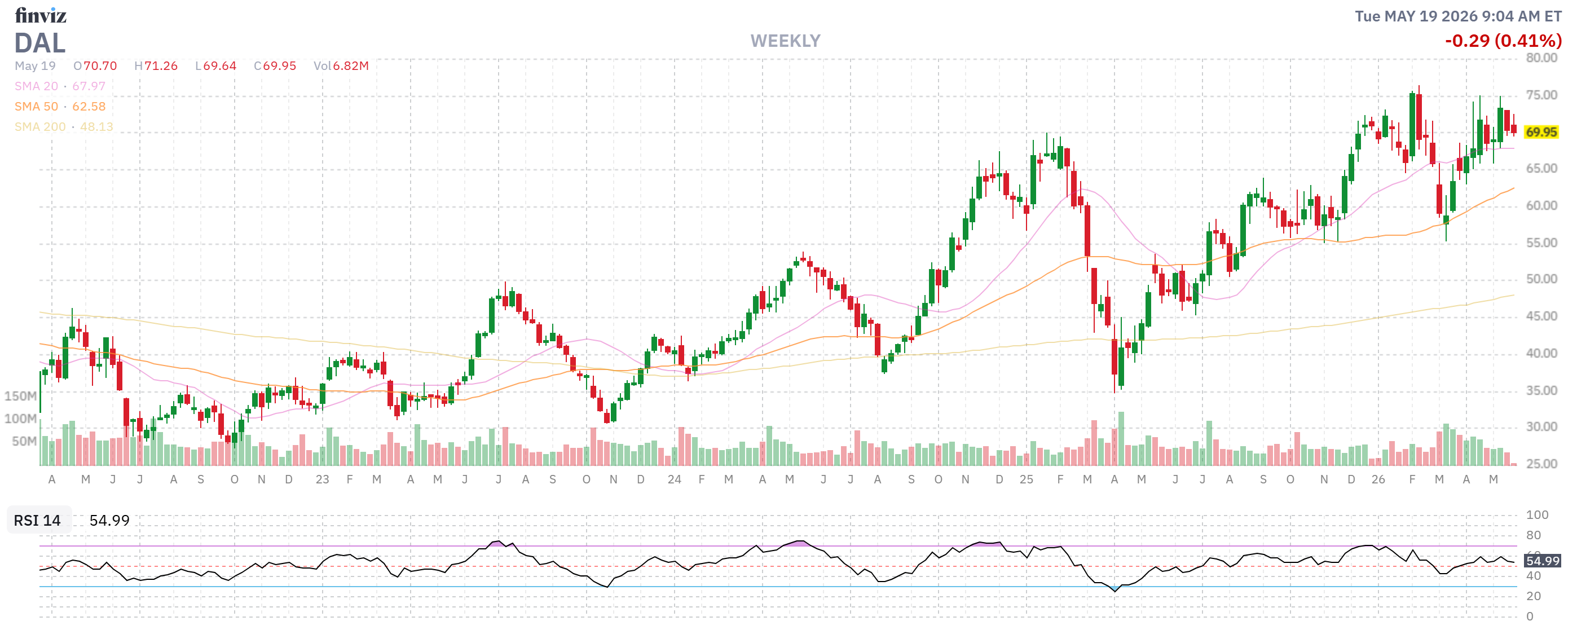Click the SMA 50 · 62.58 legend entry

60,106
